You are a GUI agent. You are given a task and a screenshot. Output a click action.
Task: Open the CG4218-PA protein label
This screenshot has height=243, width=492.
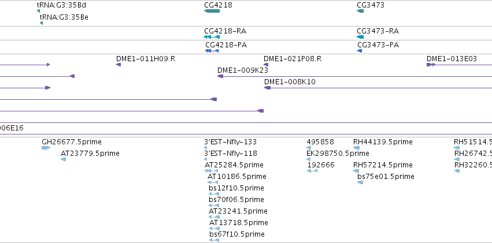point(226,45)
